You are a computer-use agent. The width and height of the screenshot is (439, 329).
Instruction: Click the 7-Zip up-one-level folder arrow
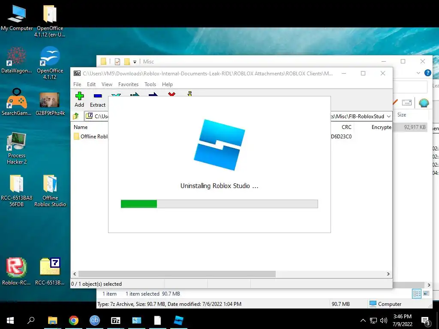click(x=76, y=116)
